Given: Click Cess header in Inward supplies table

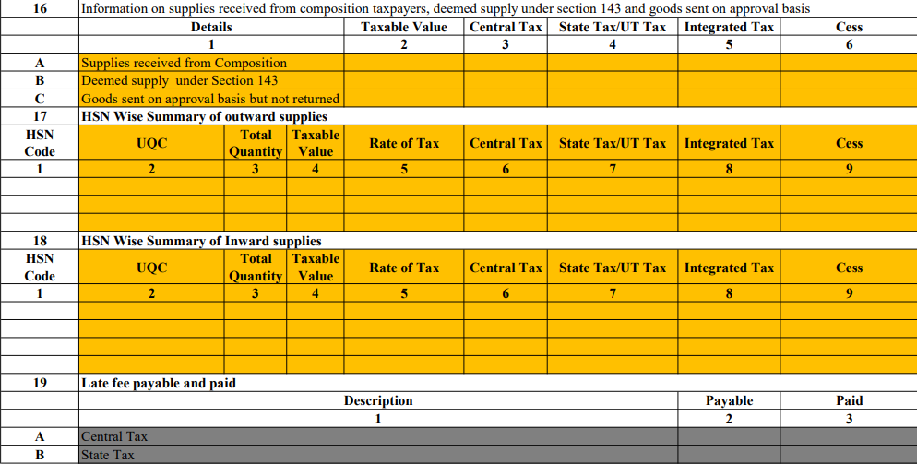Looking at the screenshot, I should click(849, 268).
